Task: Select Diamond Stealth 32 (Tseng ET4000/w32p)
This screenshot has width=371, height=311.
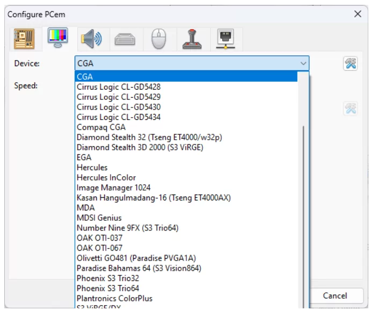Action: pyautogui.click(x=186, y=138)
